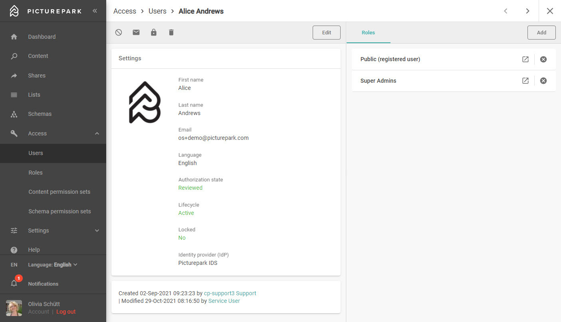This screenshot has height=322, width=561.
Task: Click the First name value Alice
Action: click(x=184, y=88)
